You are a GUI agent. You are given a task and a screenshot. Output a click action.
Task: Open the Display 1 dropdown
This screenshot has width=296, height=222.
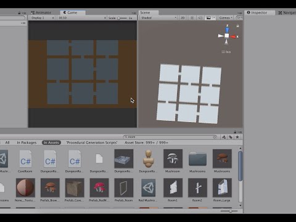(x=43, y=18)
